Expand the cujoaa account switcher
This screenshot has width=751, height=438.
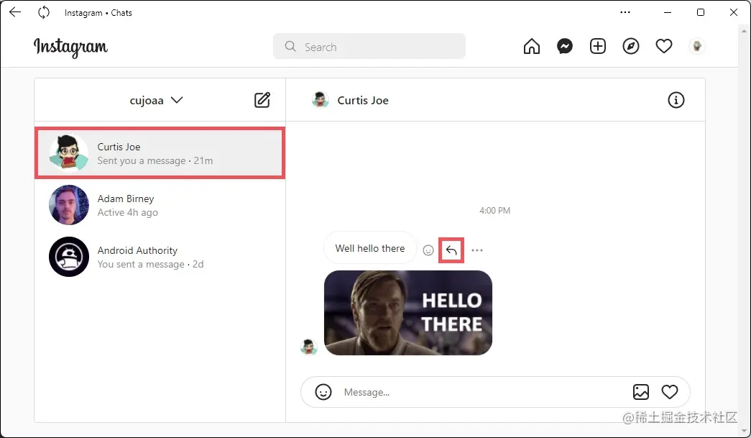coord(156,100)
